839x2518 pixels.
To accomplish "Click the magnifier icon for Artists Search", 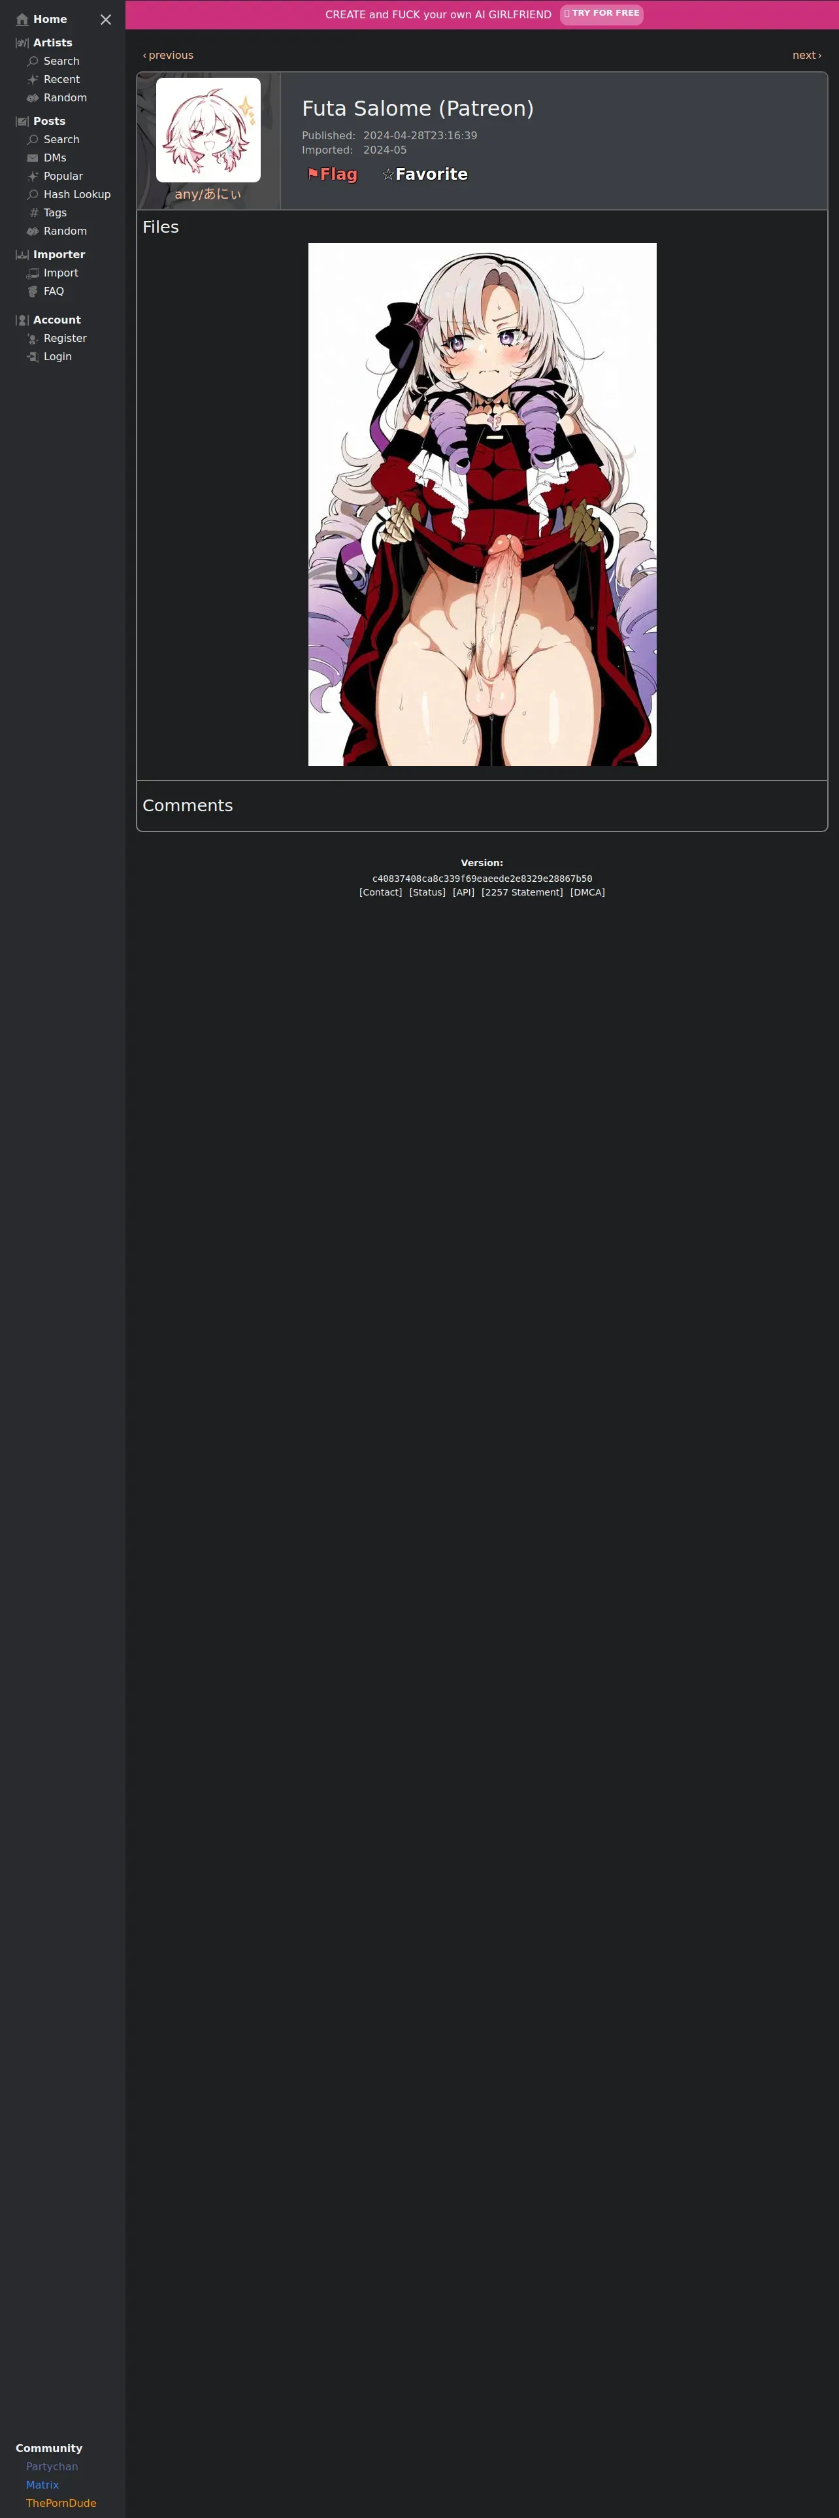I will tap(33, 61).
